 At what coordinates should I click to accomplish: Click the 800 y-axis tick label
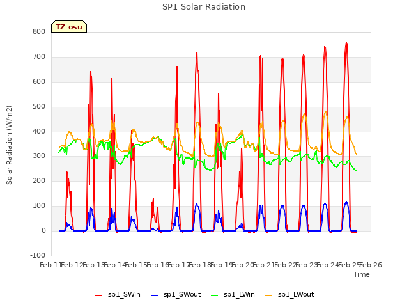coord(39,31)
